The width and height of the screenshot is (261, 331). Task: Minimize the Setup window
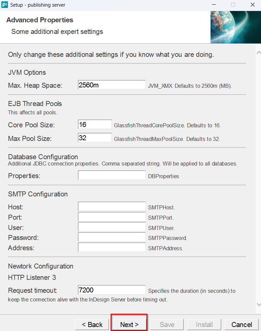pyautogui.click(x=214, y=5)
